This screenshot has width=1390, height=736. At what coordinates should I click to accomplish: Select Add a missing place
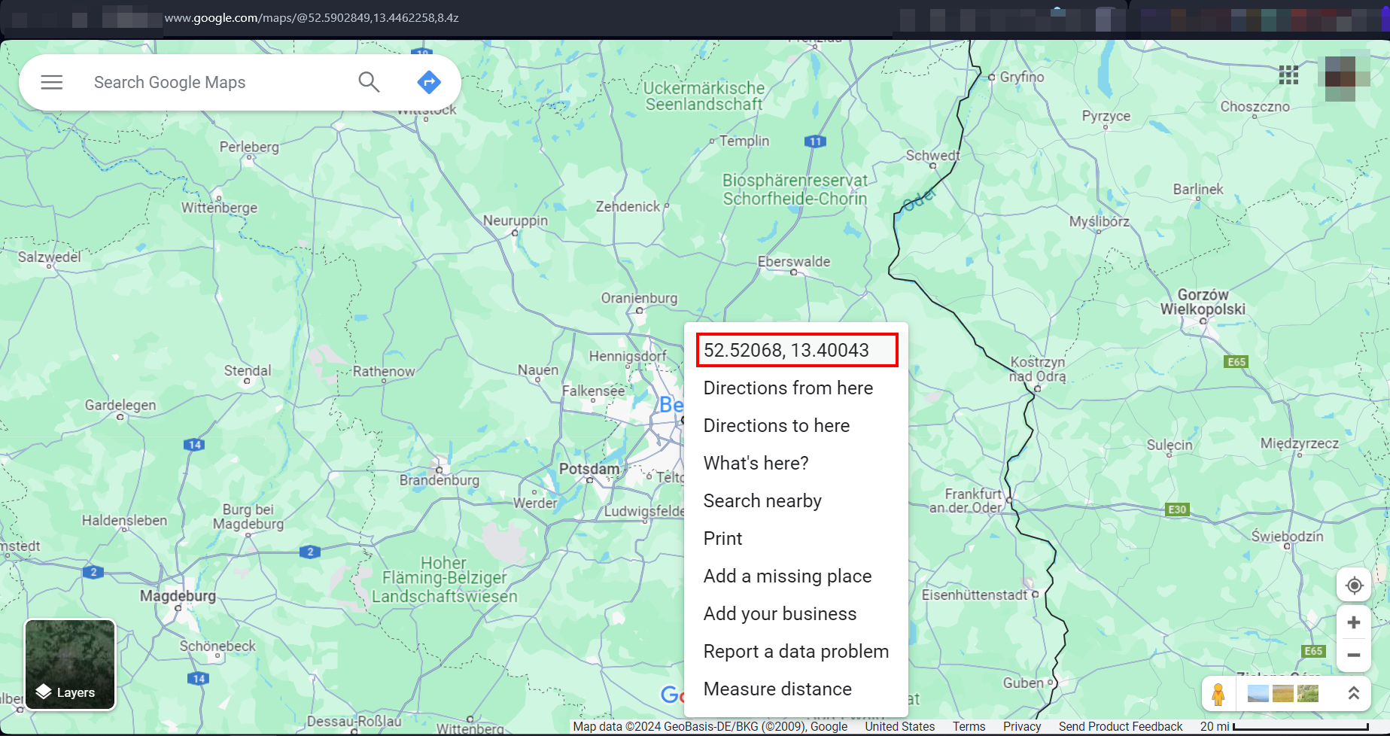(795, 576)
